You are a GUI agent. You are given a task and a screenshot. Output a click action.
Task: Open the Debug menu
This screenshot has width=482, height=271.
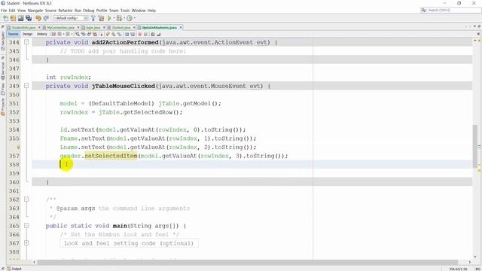pos(89,11)
